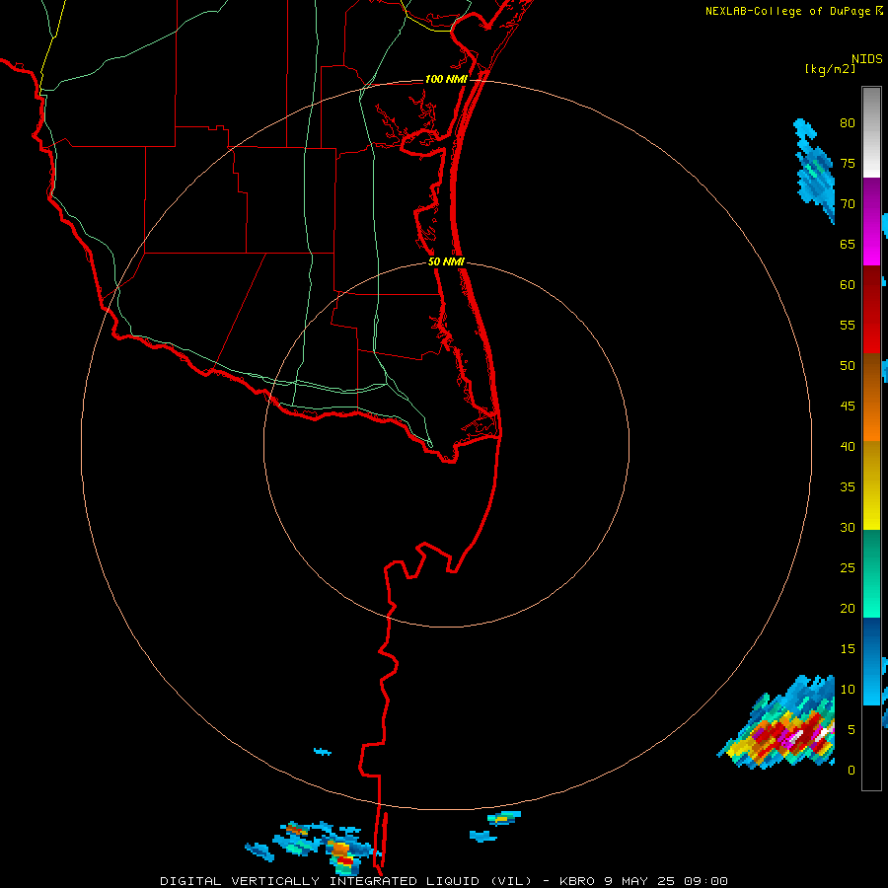The height and width of the screenshot is (888, 888).
Task: Click the NIDS label above the color scale
Action: tap(867, 59)
